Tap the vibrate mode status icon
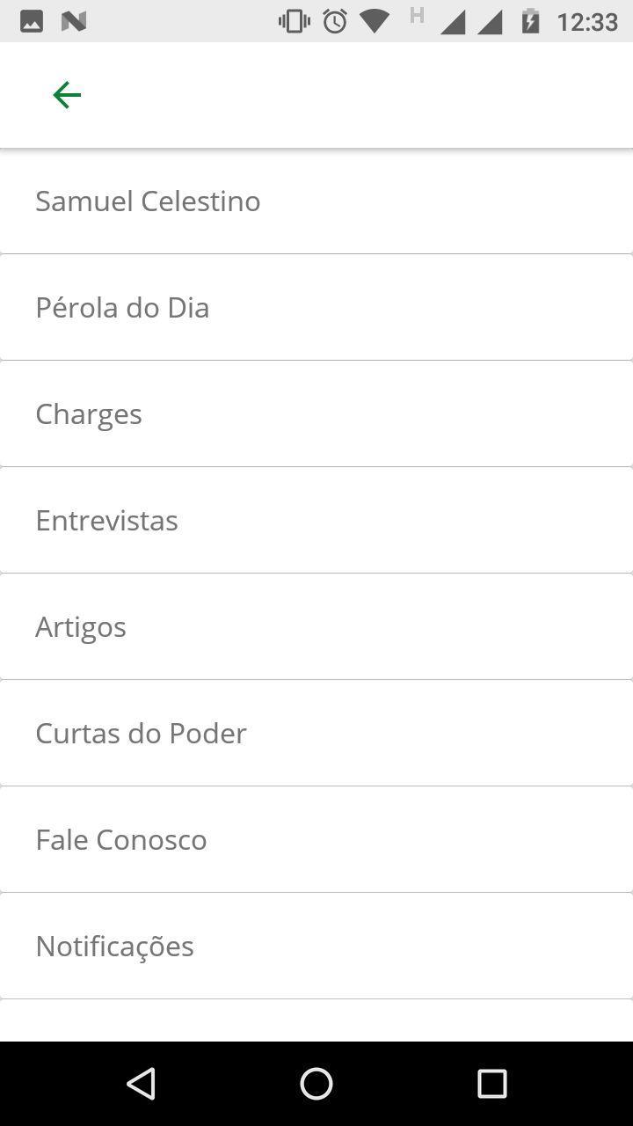This screenshot has width=633, height=1126. click(x=294, y=21)
